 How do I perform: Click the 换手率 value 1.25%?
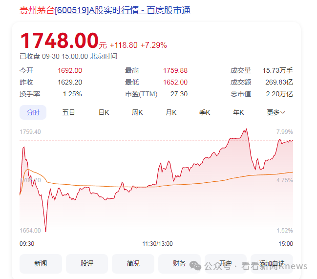coord(72,94)
